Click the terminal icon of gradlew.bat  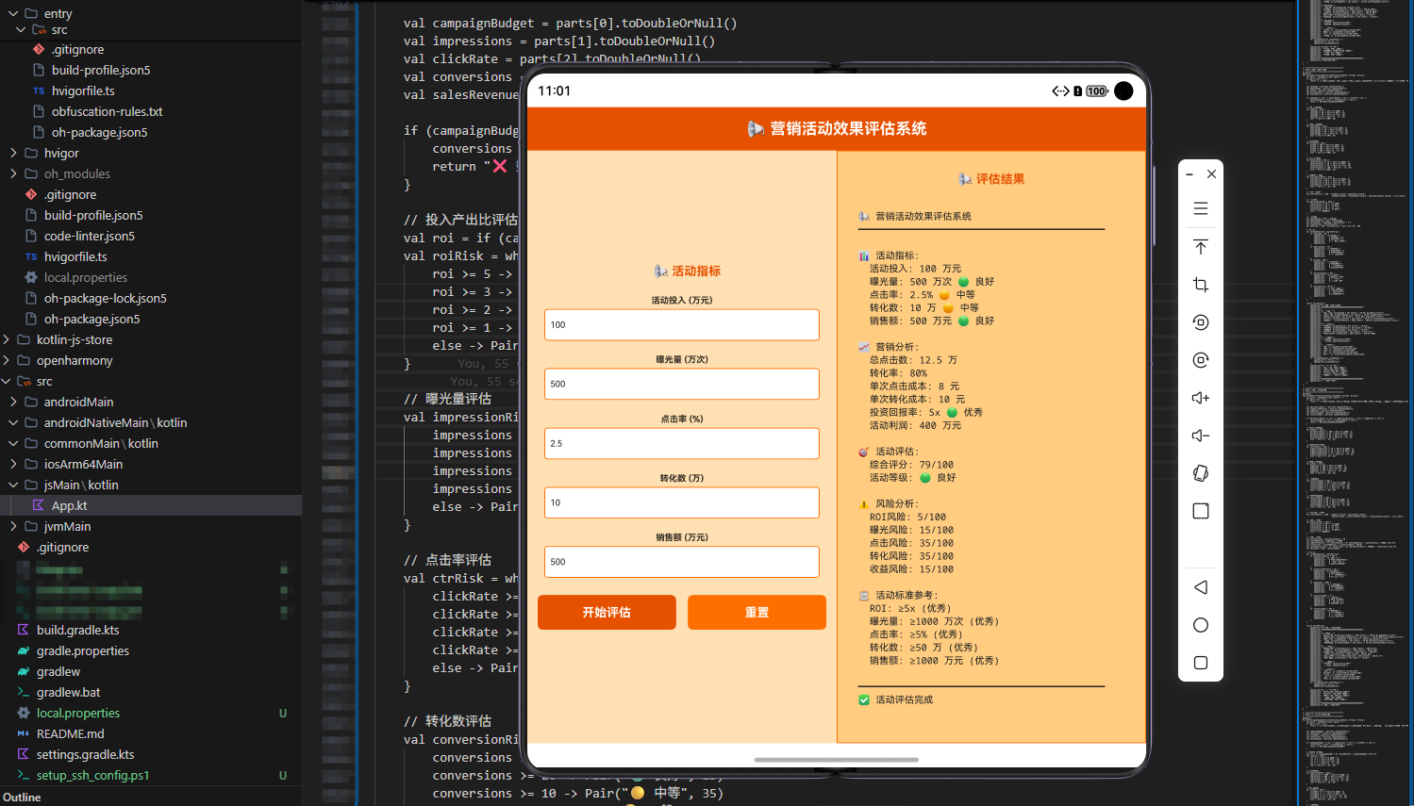24,692
